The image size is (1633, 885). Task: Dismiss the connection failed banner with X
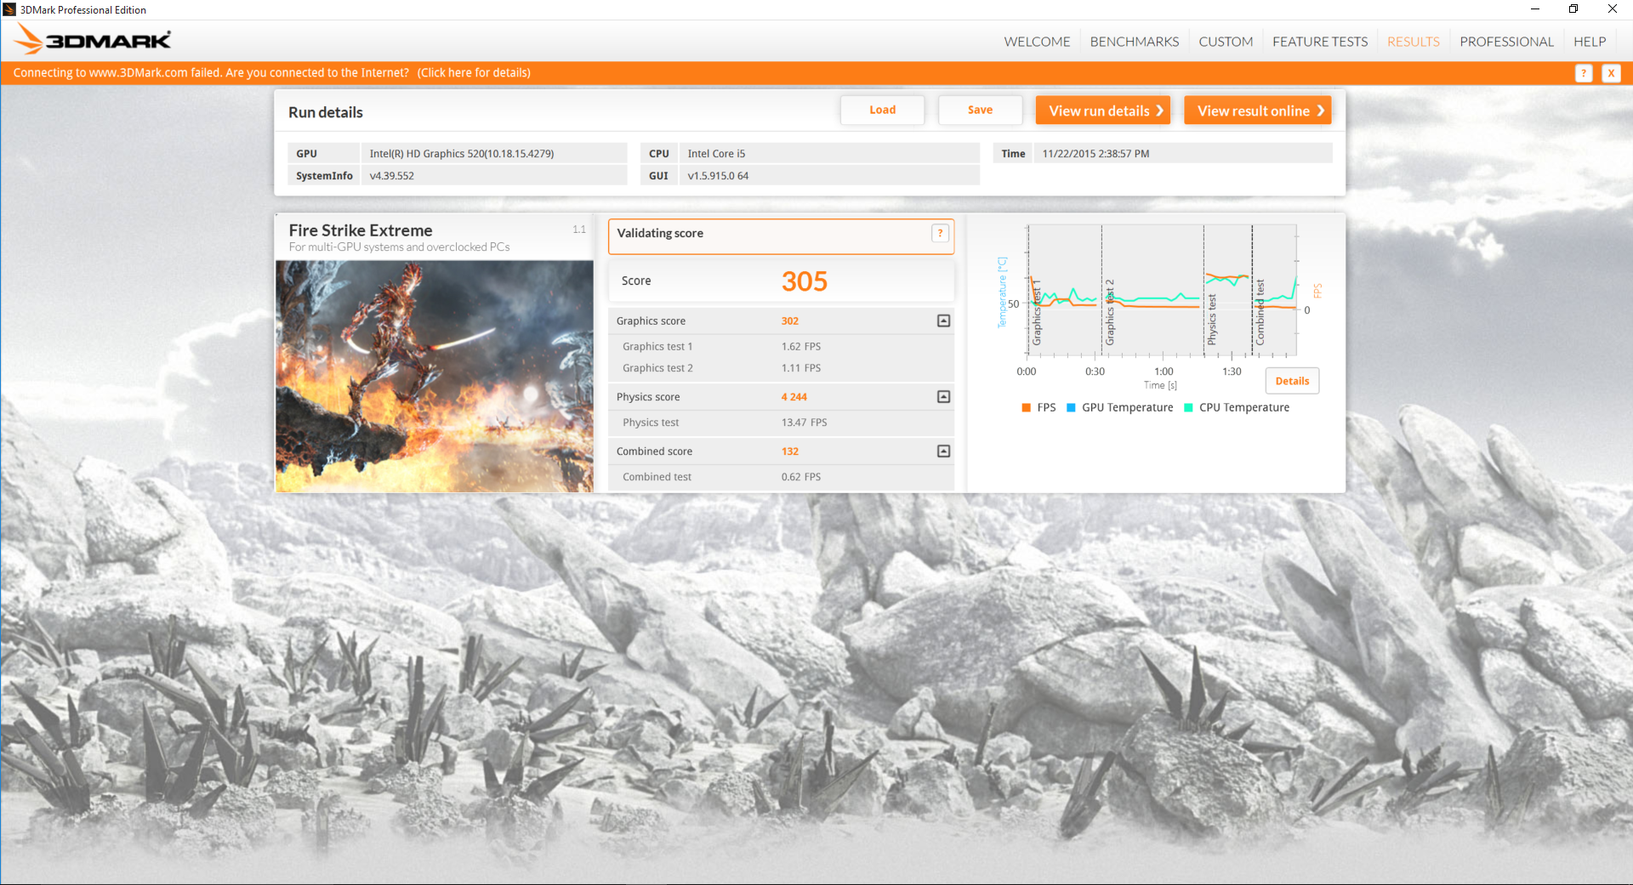(x=1610, y=73)
